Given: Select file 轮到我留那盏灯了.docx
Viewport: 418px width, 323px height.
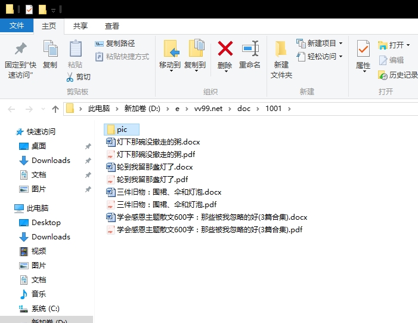Looking at the screenshot, I should [x=150, y=167].
